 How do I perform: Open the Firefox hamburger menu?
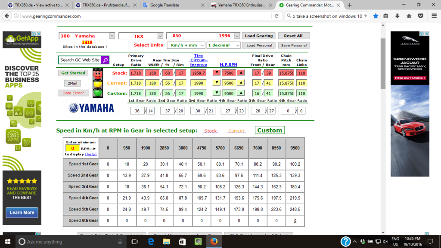click(x=433, y=16)
